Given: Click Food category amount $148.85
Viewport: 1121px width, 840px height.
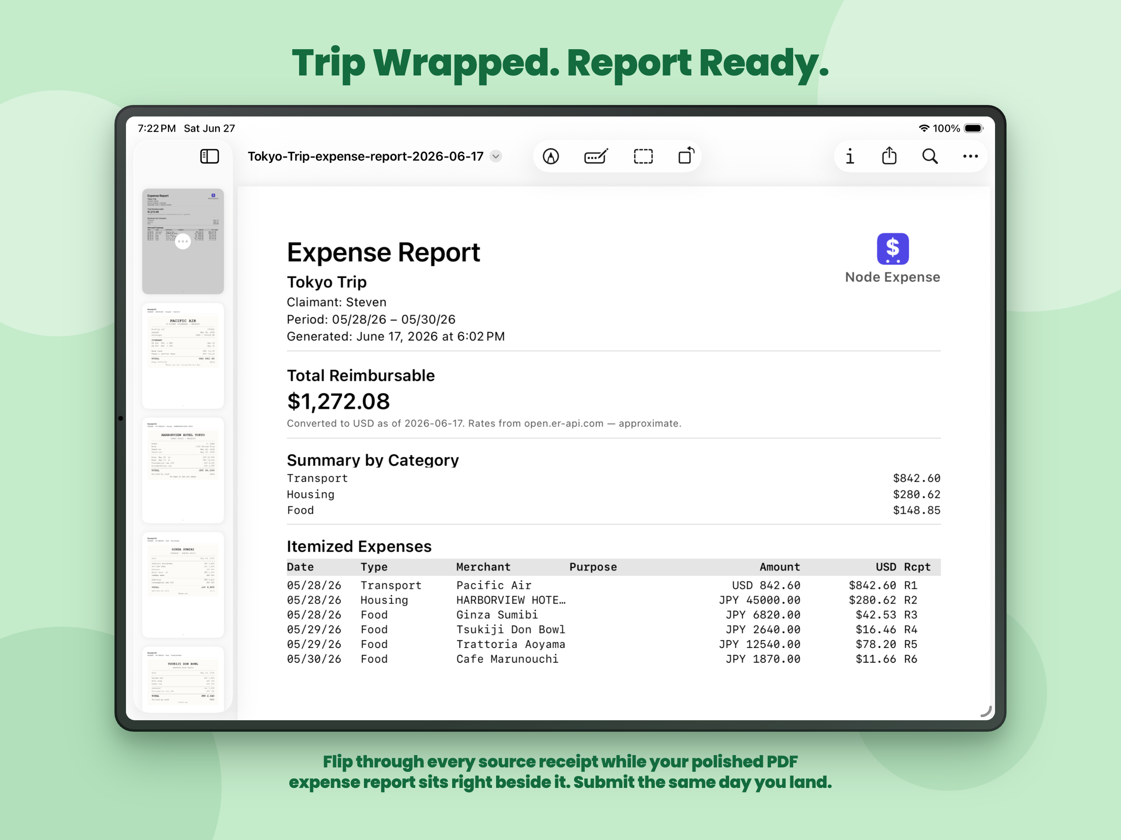Looking at the screenshot, I should (916, 510).
